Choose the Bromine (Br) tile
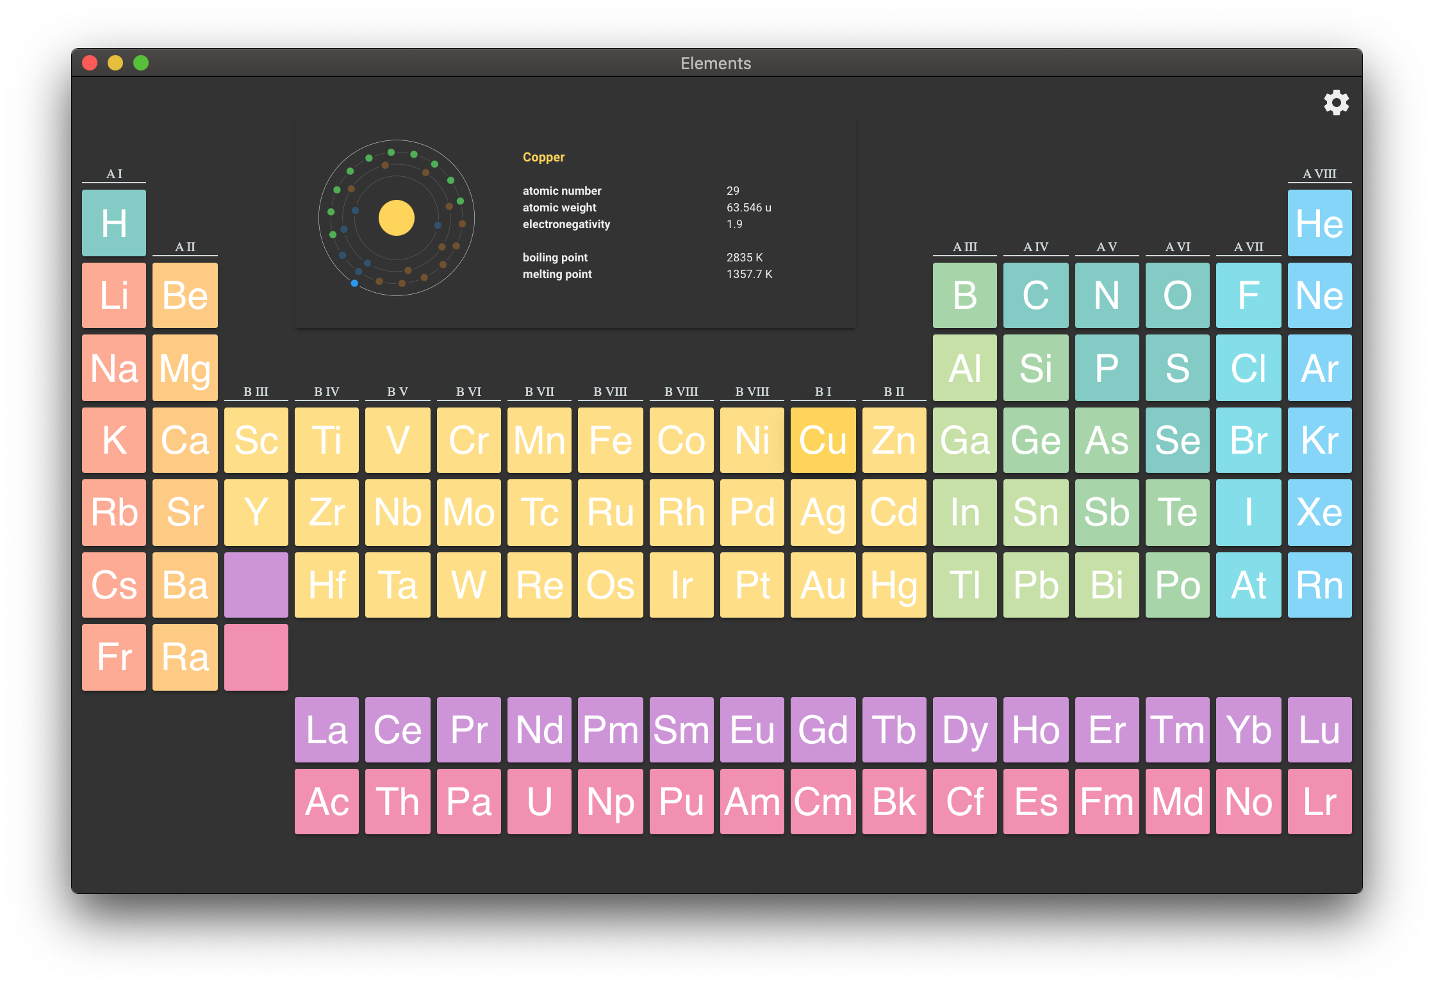Viewport: 1434px width, 988px height. pos(1248,440)
